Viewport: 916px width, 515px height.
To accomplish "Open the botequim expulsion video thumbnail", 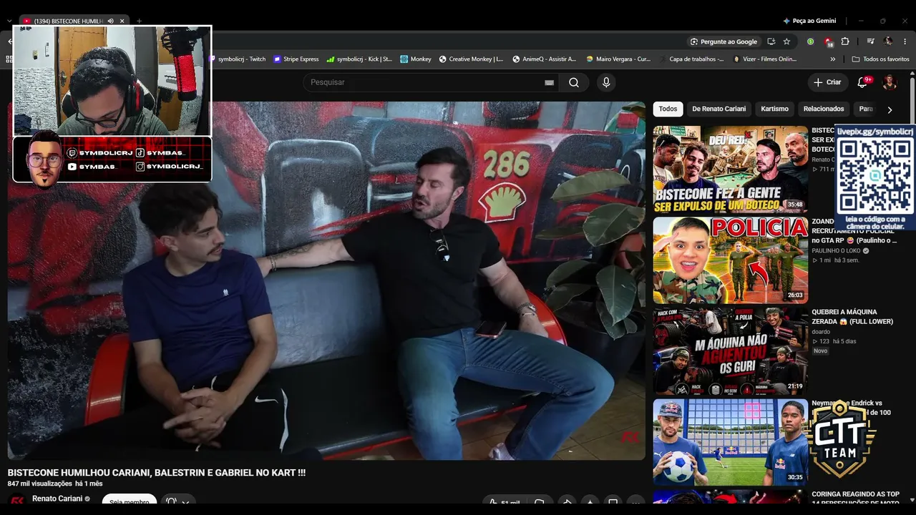I will [x=730, y=170].
